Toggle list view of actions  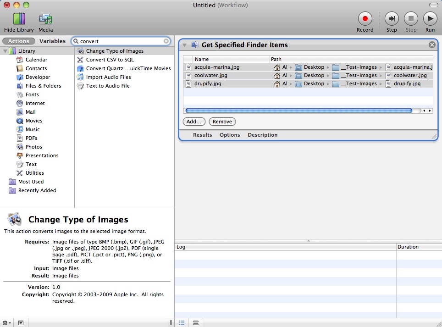click(x=182, y=323)
